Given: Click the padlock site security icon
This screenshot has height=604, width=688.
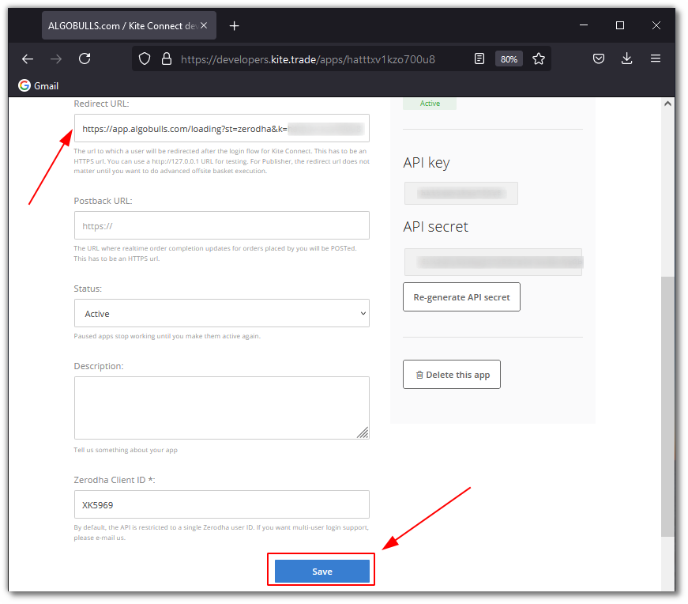Looking at the screenshot, I should pyautogui.click(x=167, y=59).
